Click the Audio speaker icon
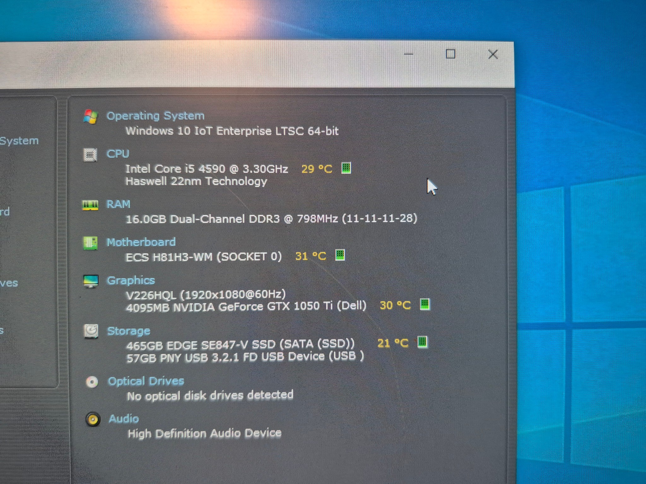This screenshot has height=484, width=646. 93,419
